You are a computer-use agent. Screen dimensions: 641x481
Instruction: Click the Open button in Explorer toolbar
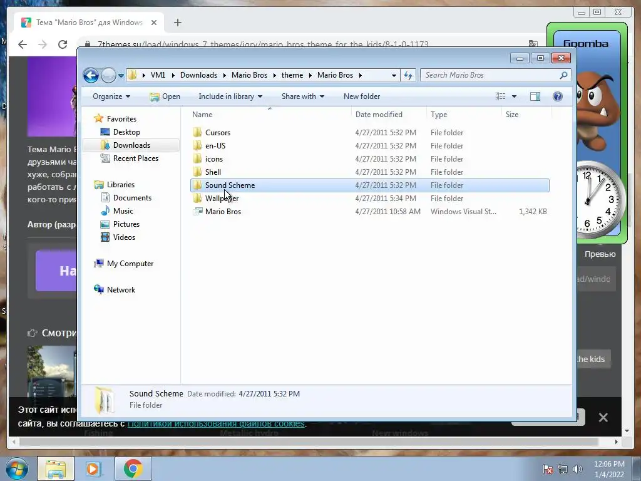coord(165,96)
